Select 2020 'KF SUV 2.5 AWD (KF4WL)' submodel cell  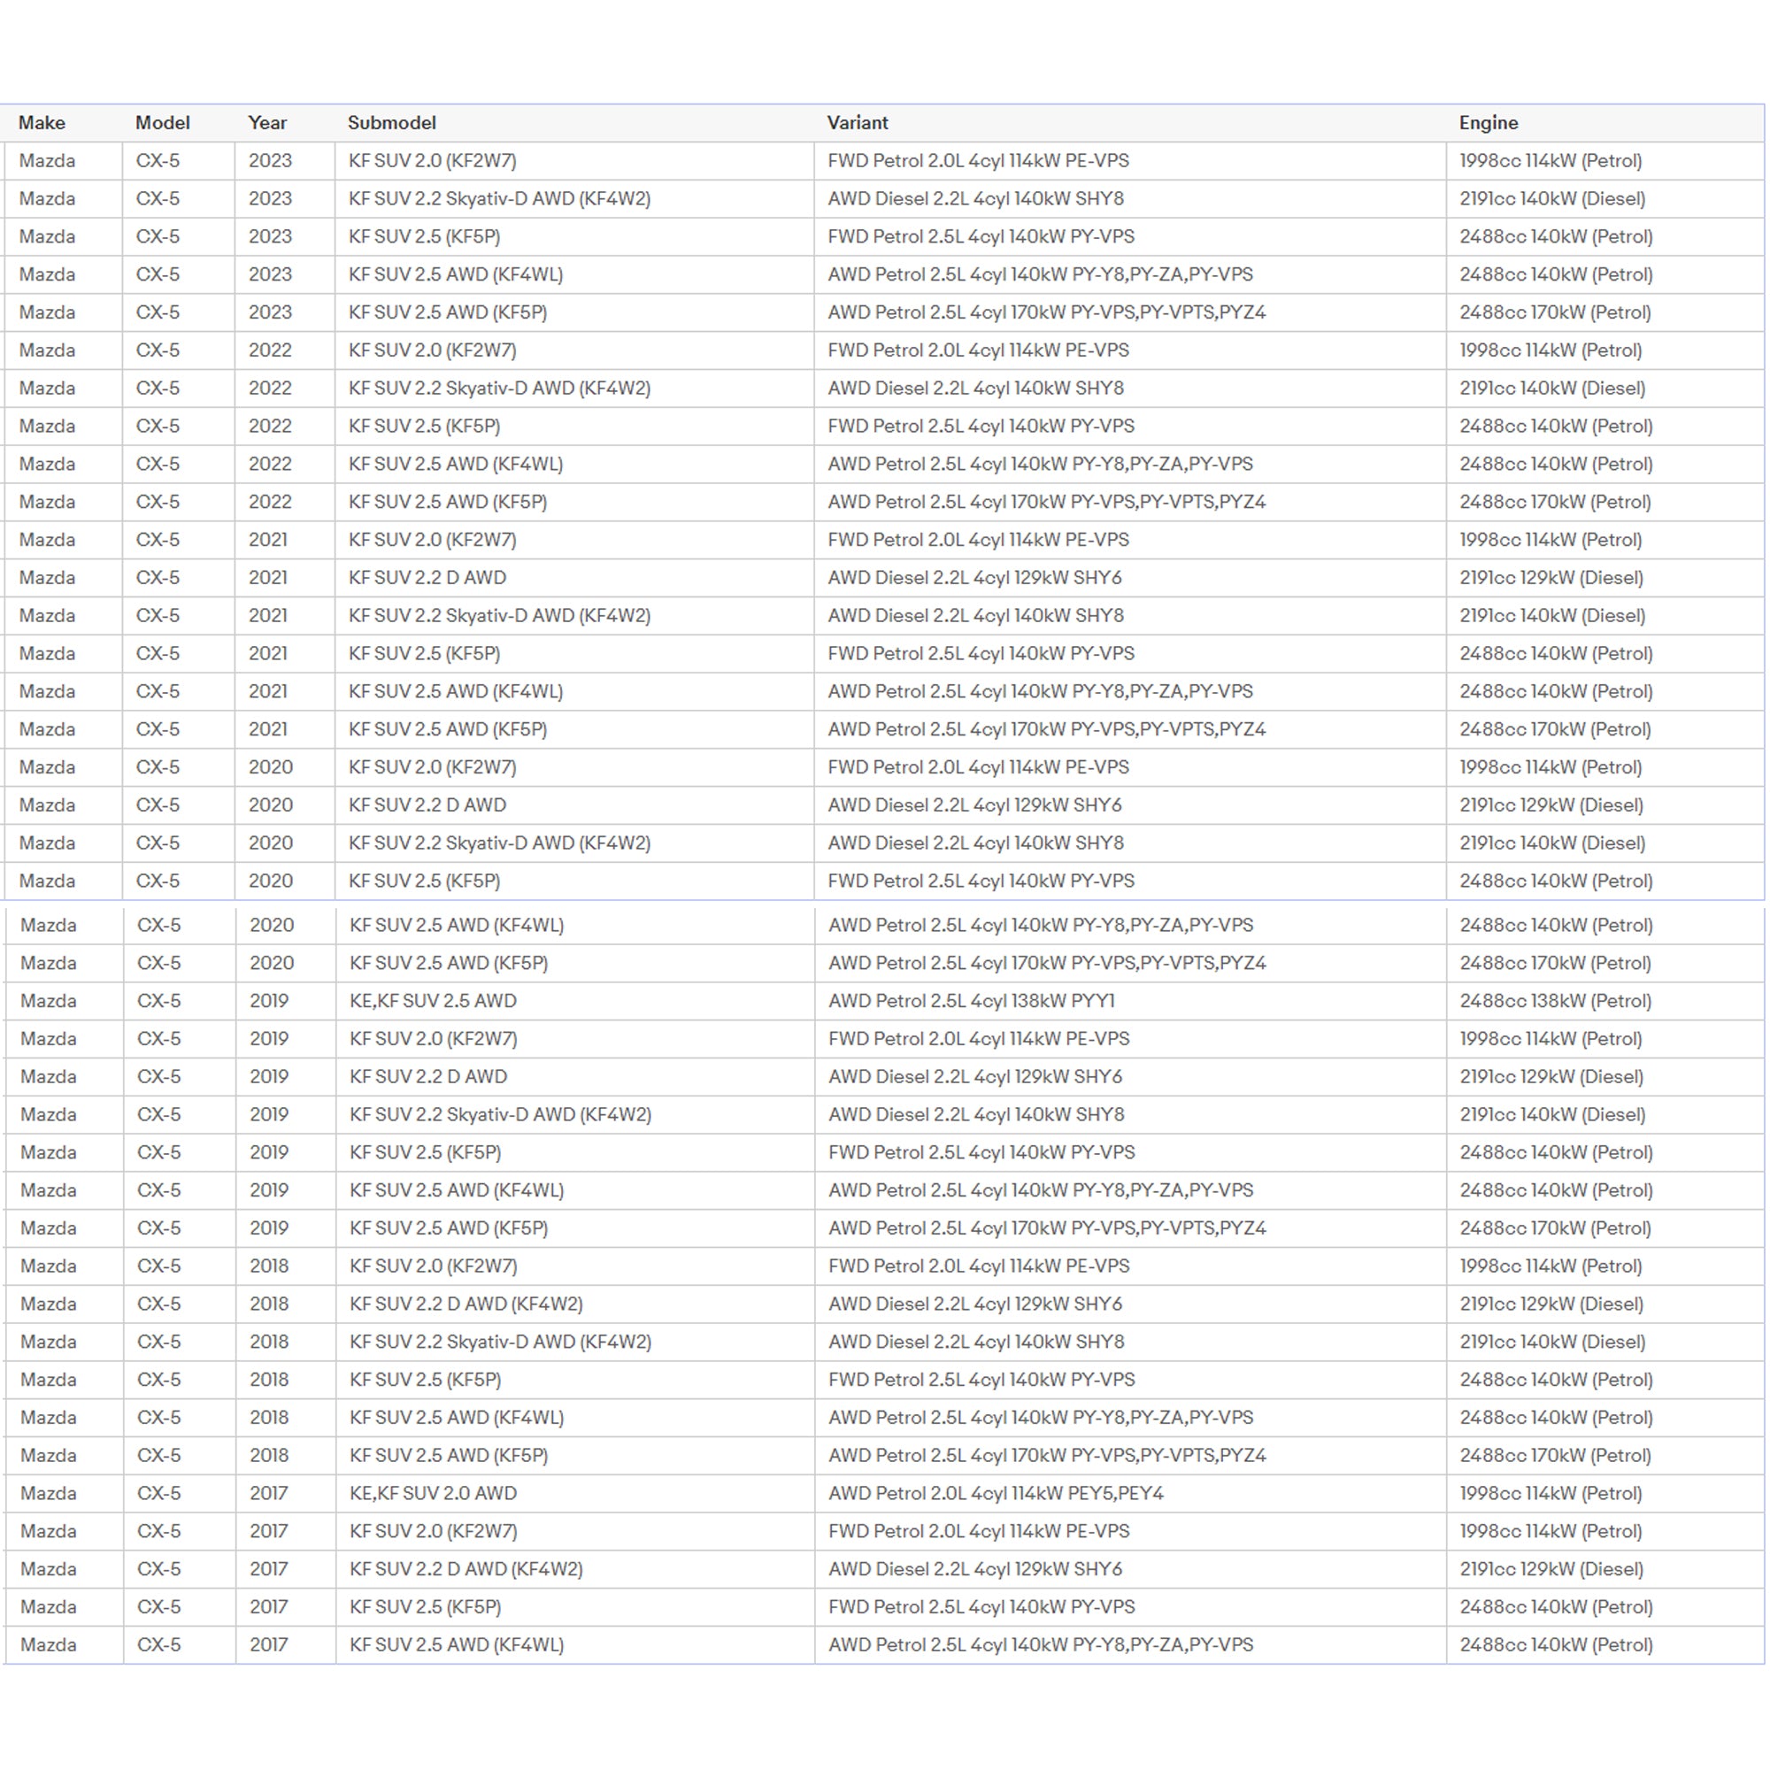[x=457, y=926]
